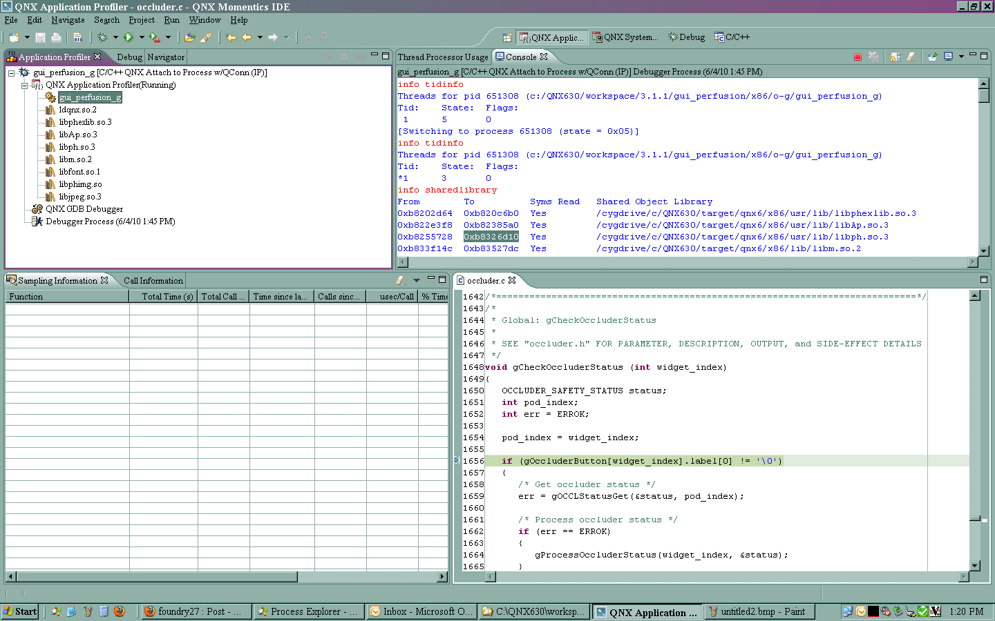
Task: Toggle Scroll Lock in Console toolbar
Action: (895, 57)
